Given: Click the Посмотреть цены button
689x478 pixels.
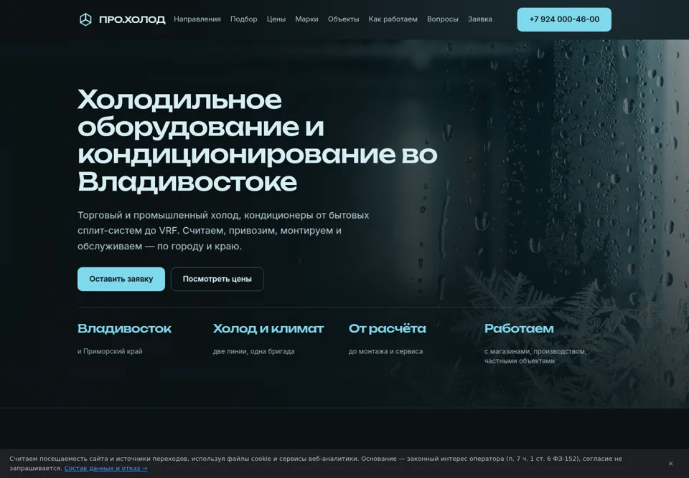Looking at the screenshot, I should tap(217, 279).
